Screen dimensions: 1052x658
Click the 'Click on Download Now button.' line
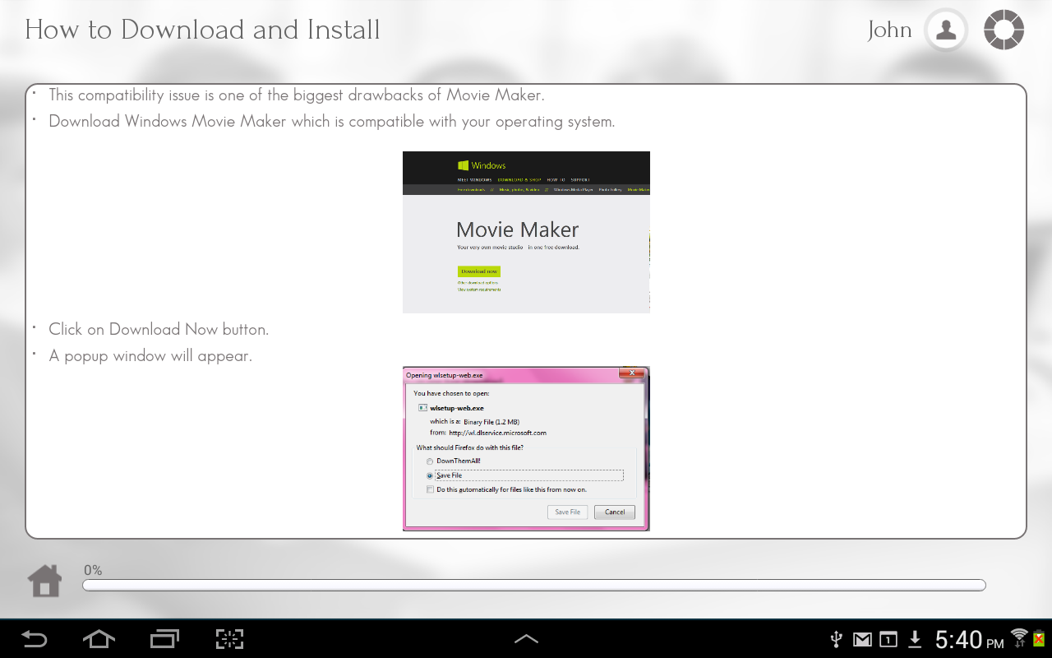[x=159, y=329]
